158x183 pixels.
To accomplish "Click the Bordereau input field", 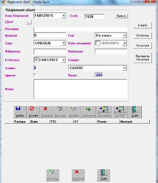I will click(x=111, y=52).
